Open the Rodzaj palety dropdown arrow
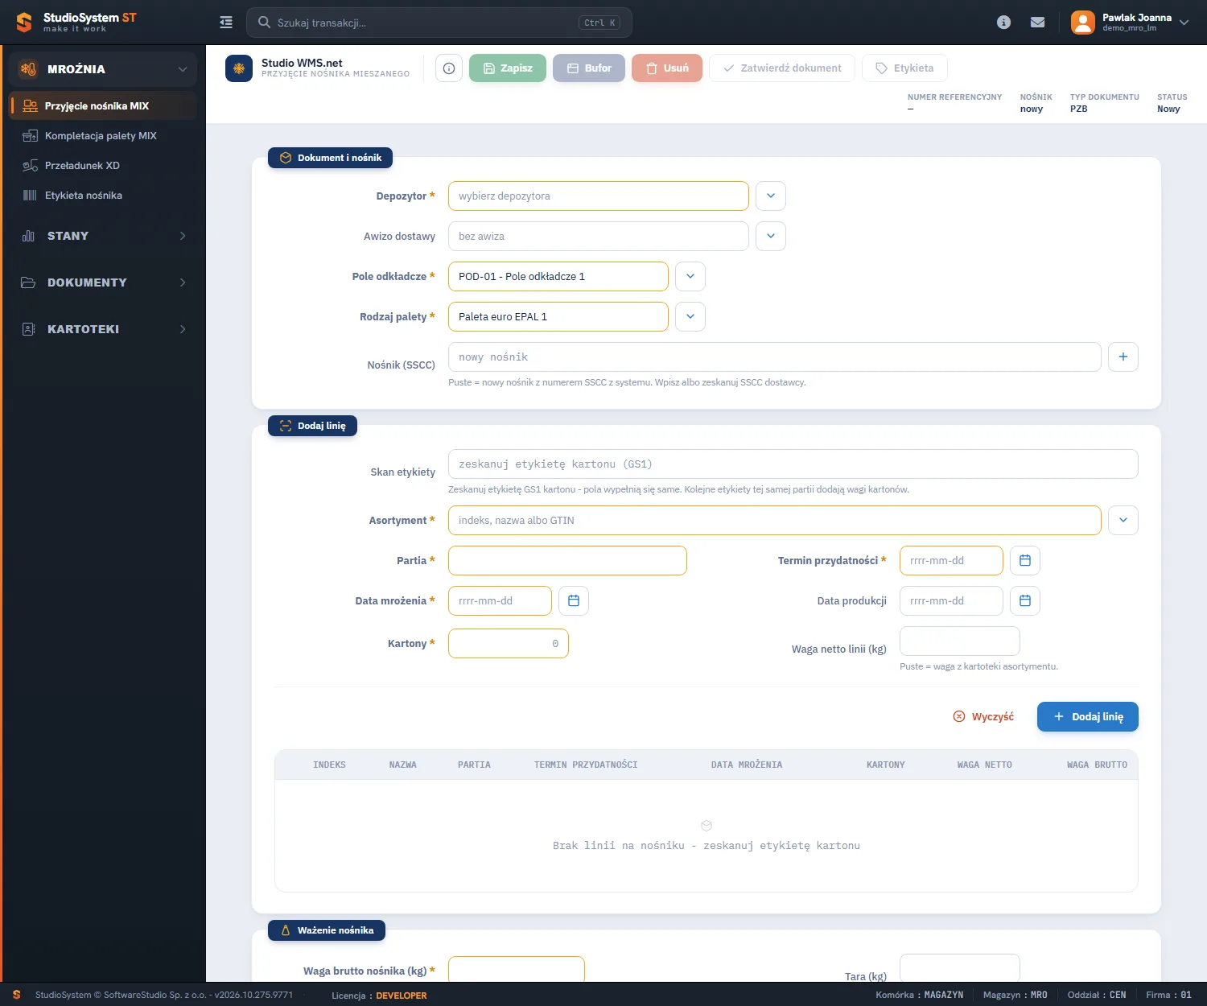Viewport: 1207px width, 1006px height. [690, 316]
